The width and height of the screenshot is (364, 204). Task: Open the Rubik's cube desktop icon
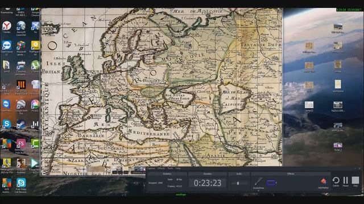click(21, 45)
